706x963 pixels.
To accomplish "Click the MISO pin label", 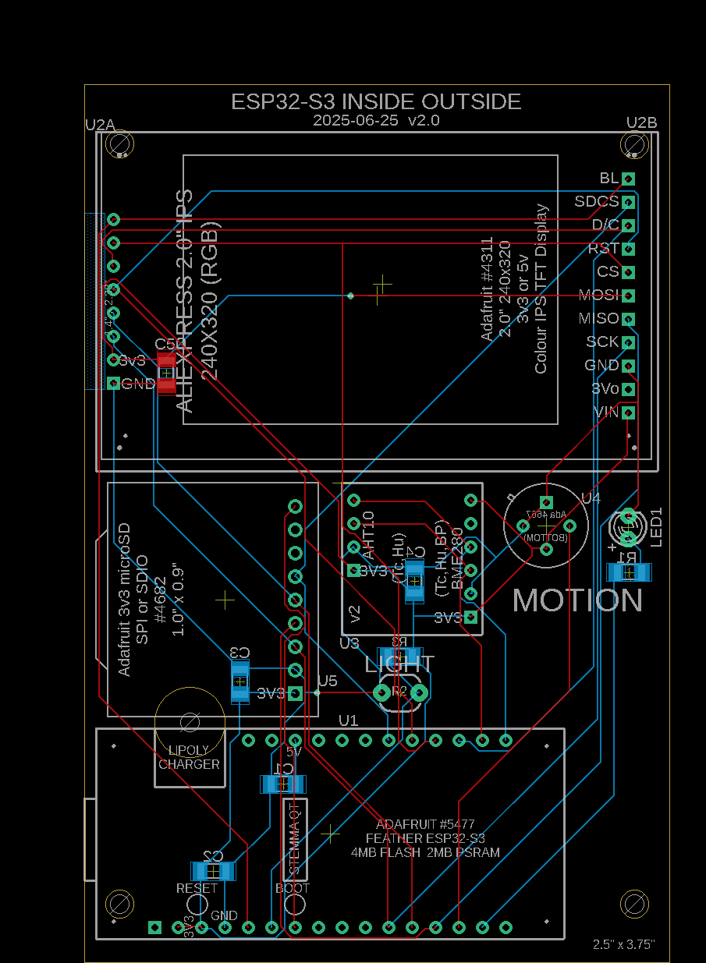I will click(598, 318).
